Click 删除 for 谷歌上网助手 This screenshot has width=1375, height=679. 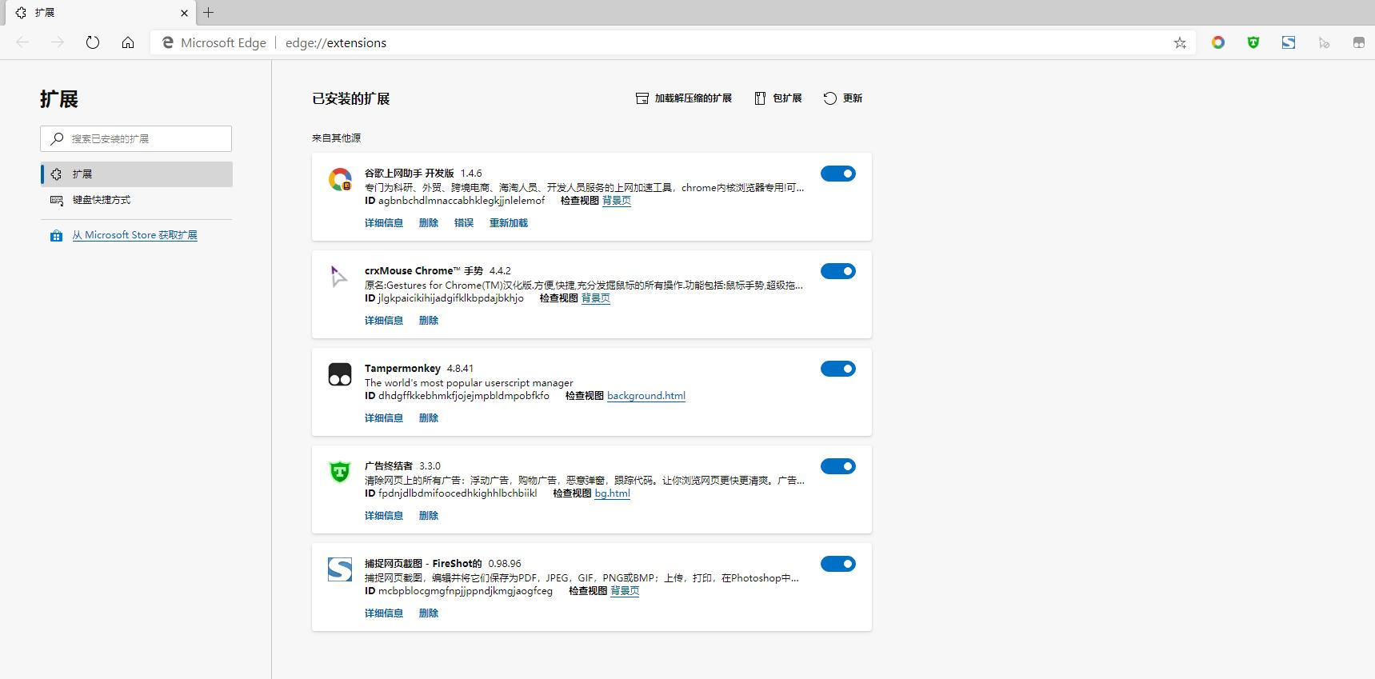click(x=429, y=223)
